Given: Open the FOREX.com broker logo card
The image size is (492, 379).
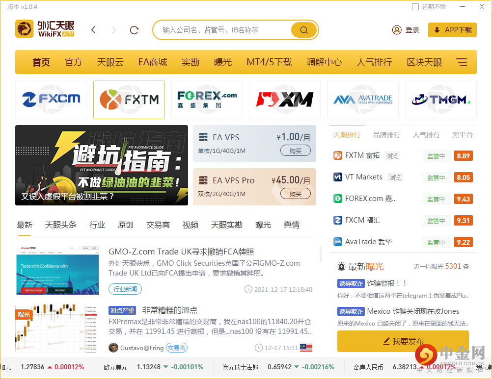Looking at the screenshot, I should 207,100.
